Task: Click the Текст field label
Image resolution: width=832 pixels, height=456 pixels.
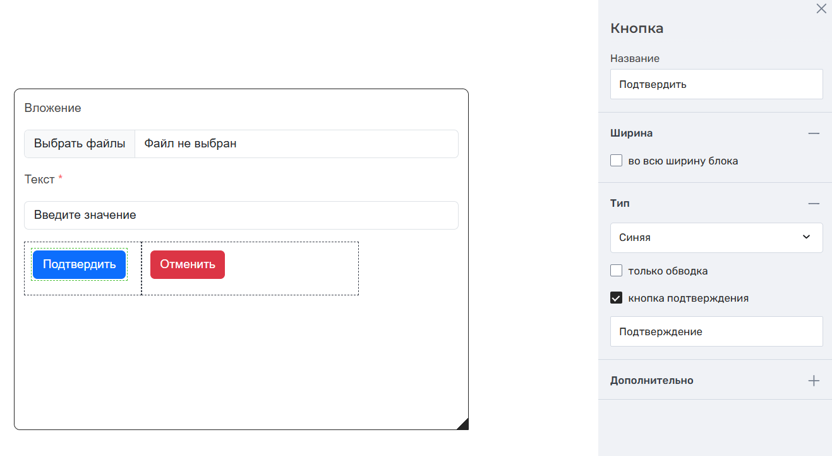Action: 39,180
